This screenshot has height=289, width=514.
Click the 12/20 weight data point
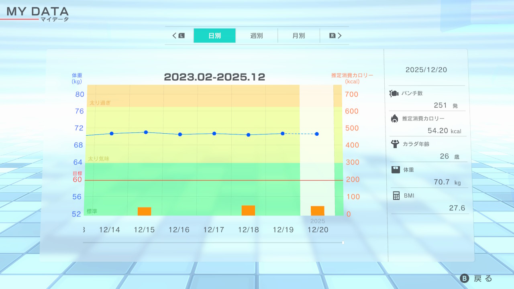coord(317,134)
